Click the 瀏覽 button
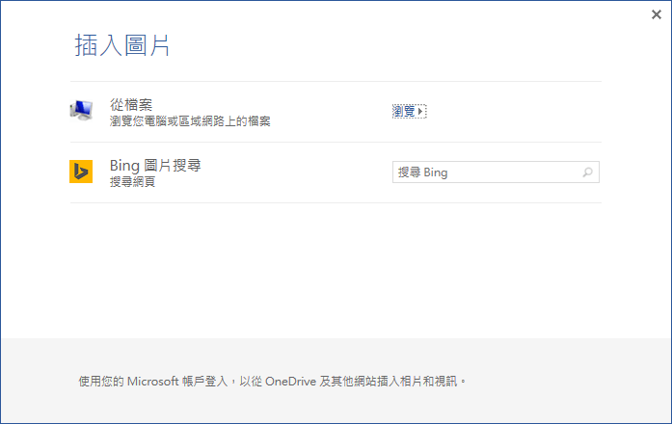This screenshot has height=424, width=672. click(x=406, y=112)
